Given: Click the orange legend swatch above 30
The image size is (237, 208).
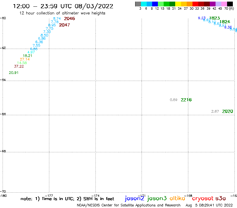Looking at the screenshot, I should 190,4.
